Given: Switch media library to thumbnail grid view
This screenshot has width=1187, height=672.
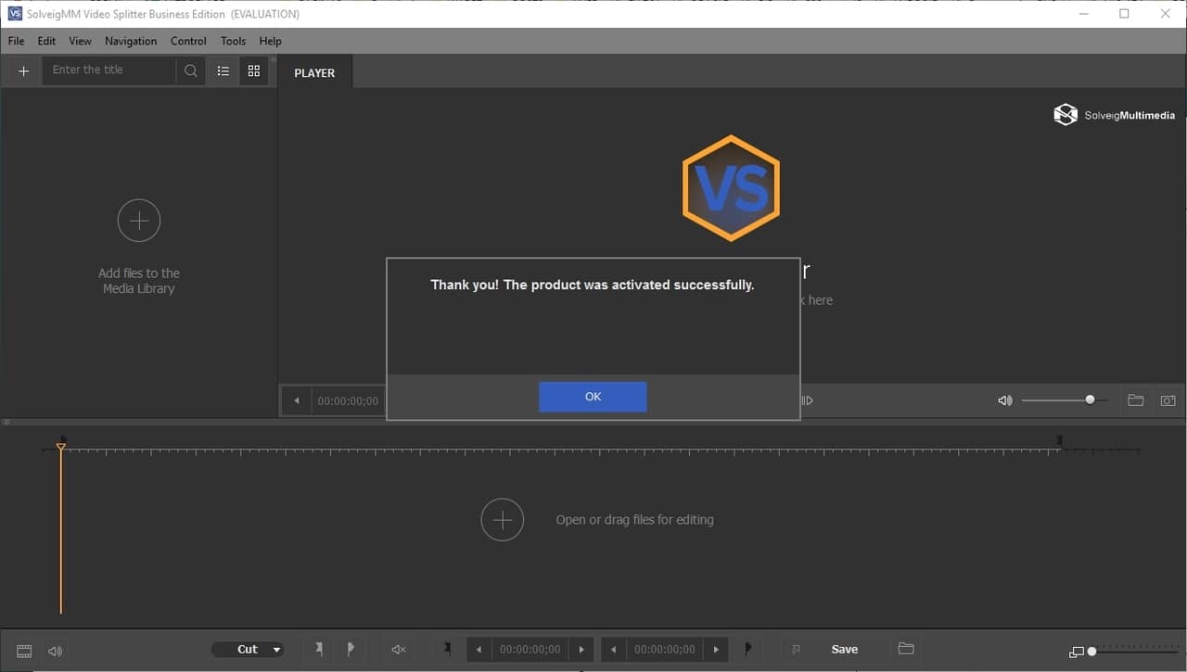Looking at the screenshot, I should coord(254,70).
